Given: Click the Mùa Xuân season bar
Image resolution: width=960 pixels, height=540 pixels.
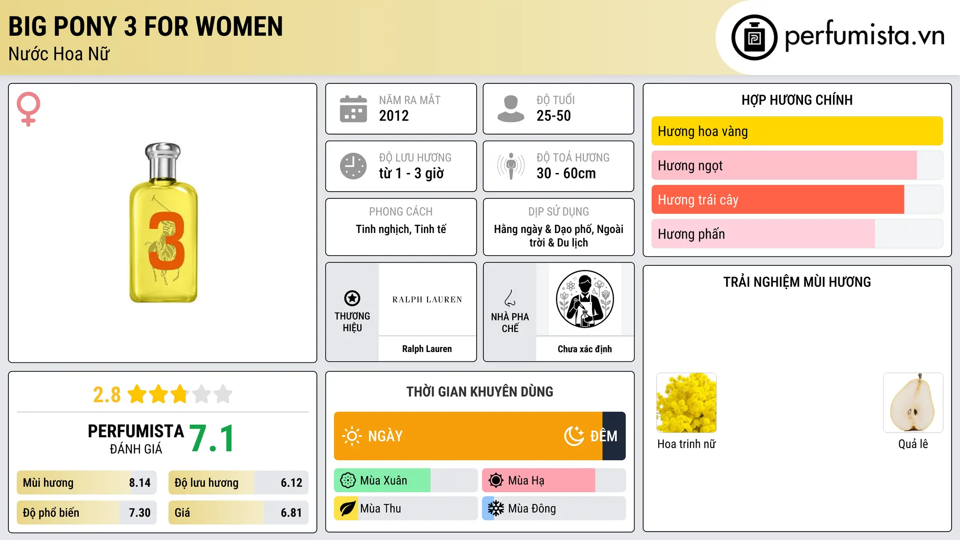Looking at the screenshot, I should (x=406, y=480).
